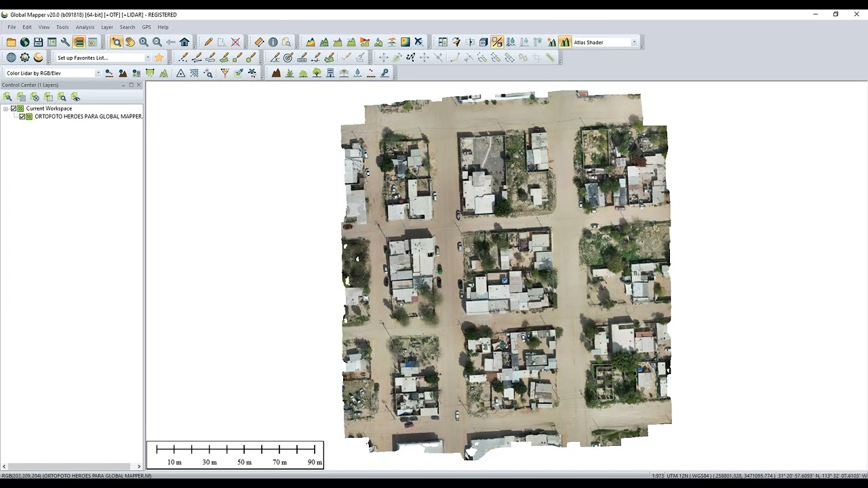Toggle the Control Center overlay panel button
The image size is (868, 488).
[x=79, y=42]
